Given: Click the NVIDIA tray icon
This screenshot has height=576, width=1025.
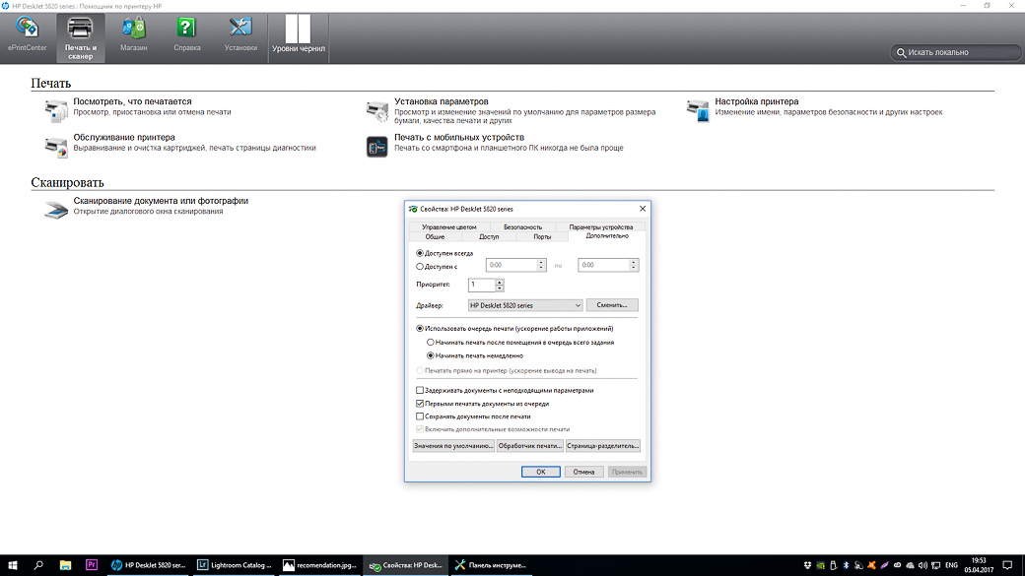Looking at the screenshot, I should [x=820, y=565].
